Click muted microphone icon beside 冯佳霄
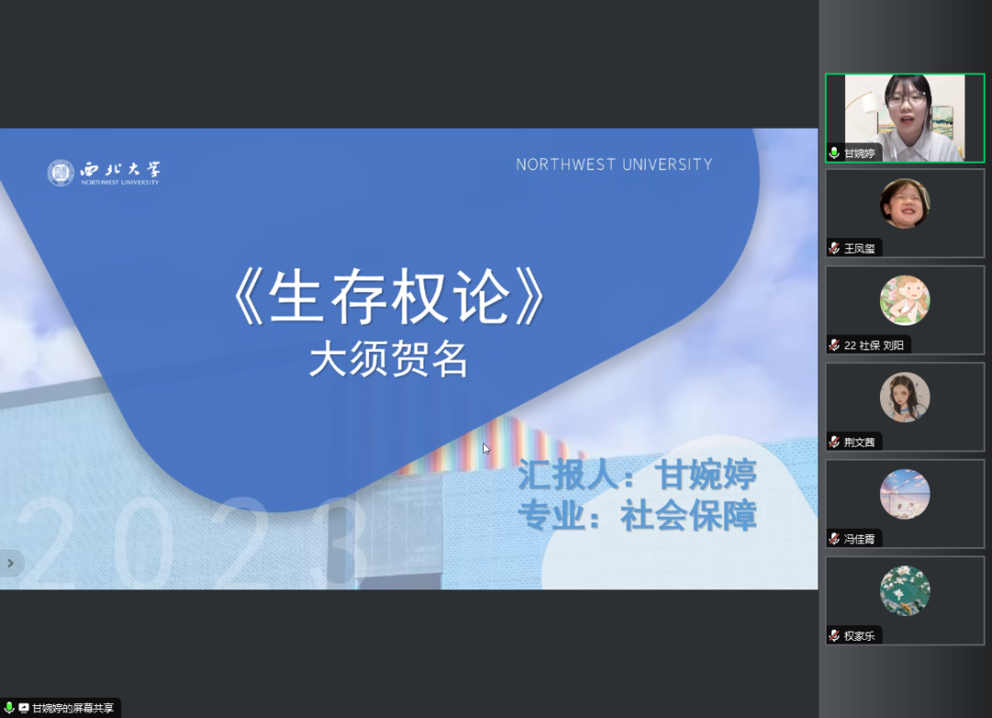The width and height of the screenshot is (992, 718). point(834,540)
